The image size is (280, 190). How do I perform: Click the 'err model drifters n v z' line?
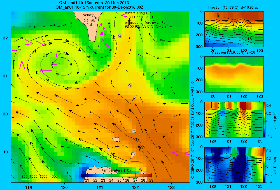click(x=142, y=23)
